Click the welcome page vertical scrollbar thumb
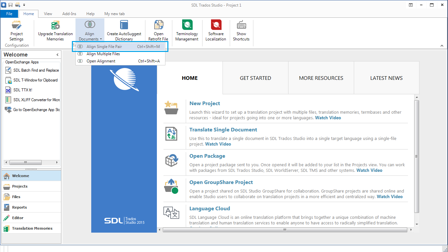This screenshot has height=252, width=448. pos(417,156)
